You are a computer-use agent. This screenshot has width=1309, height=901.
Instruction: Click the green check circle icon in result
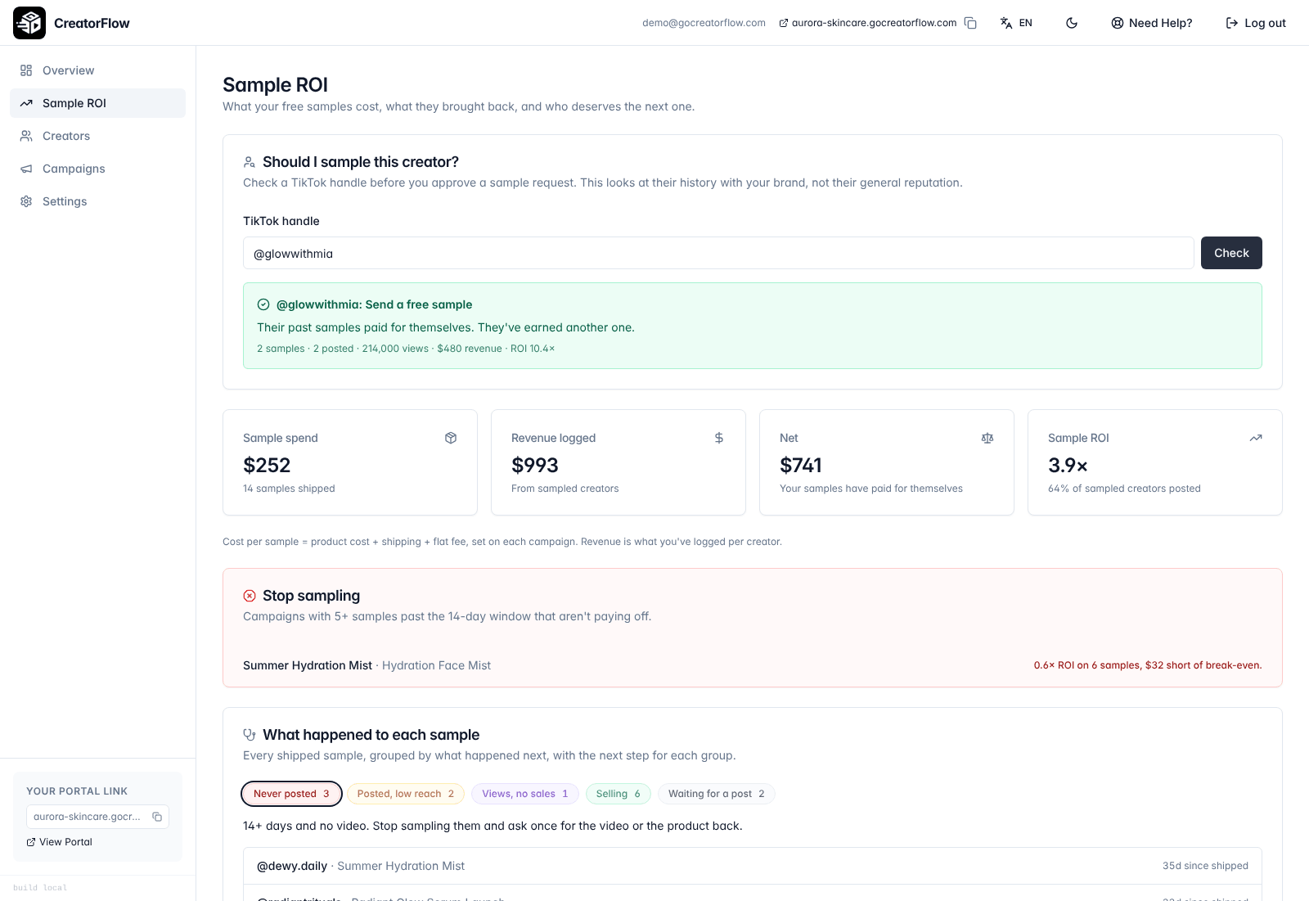[x=263, y=304]
